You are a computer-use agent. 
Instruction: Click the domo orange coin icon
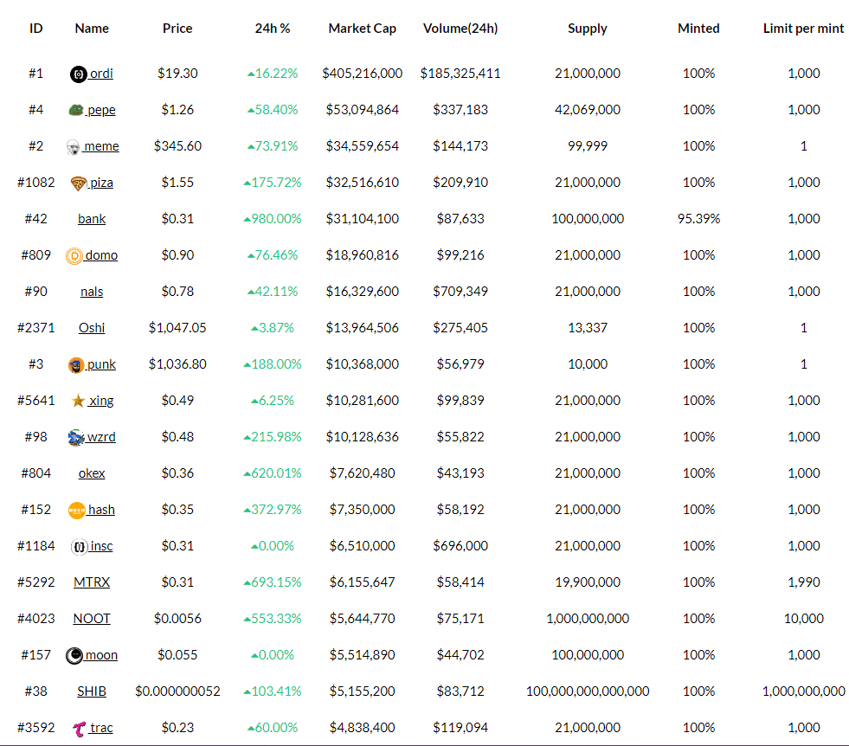point(74,256)
